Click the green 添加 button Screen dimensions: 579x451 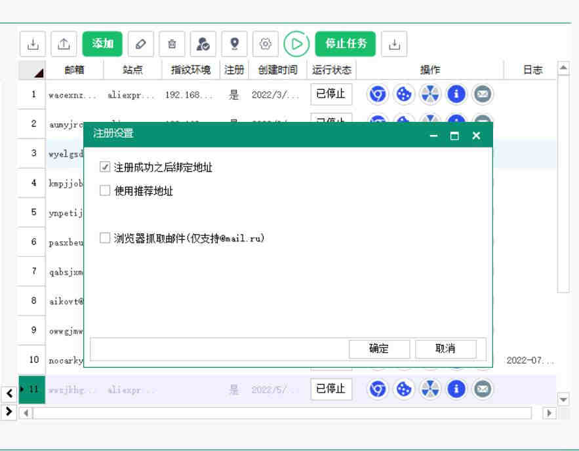point(102,44)
